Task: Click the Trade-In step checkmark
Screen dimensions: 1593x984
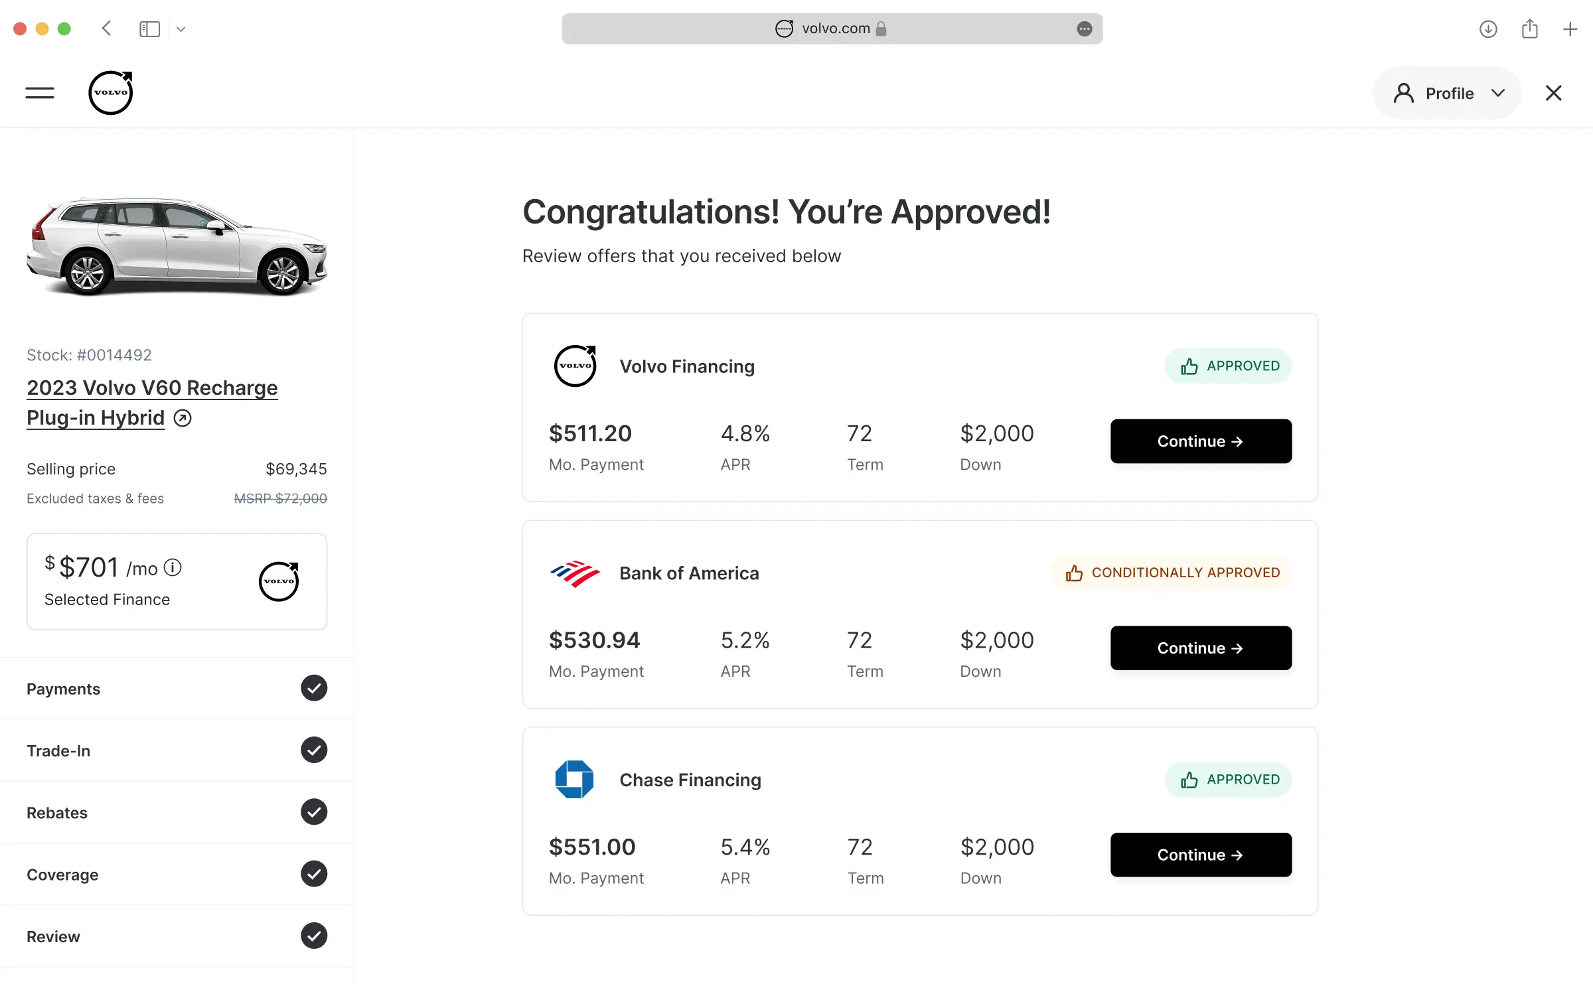Action: tap(314, 750)
